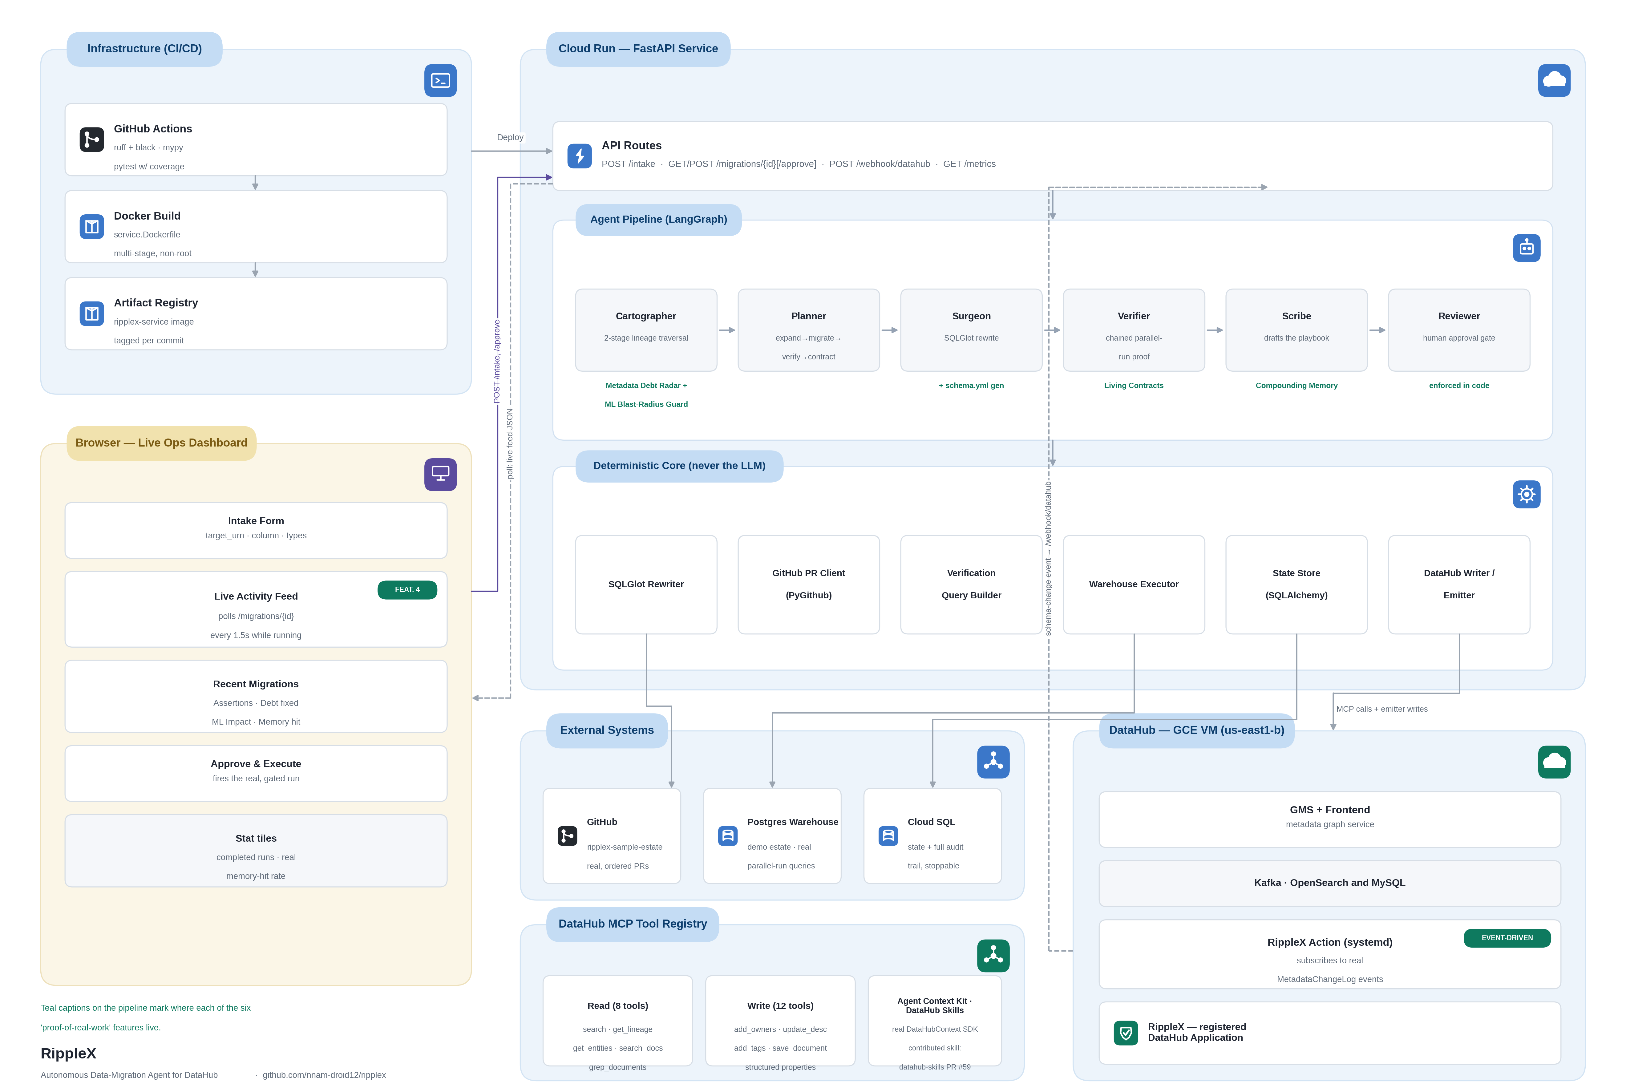Click the Planner agent node
This screenshot has width=1626, height=1084.
tap(809, 330)
